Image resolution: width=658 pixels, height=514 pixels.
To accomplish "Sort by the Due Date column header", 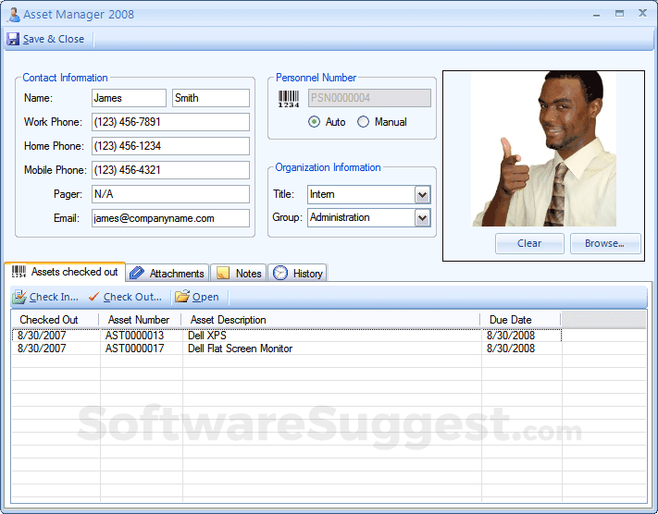I will [521, 320].
